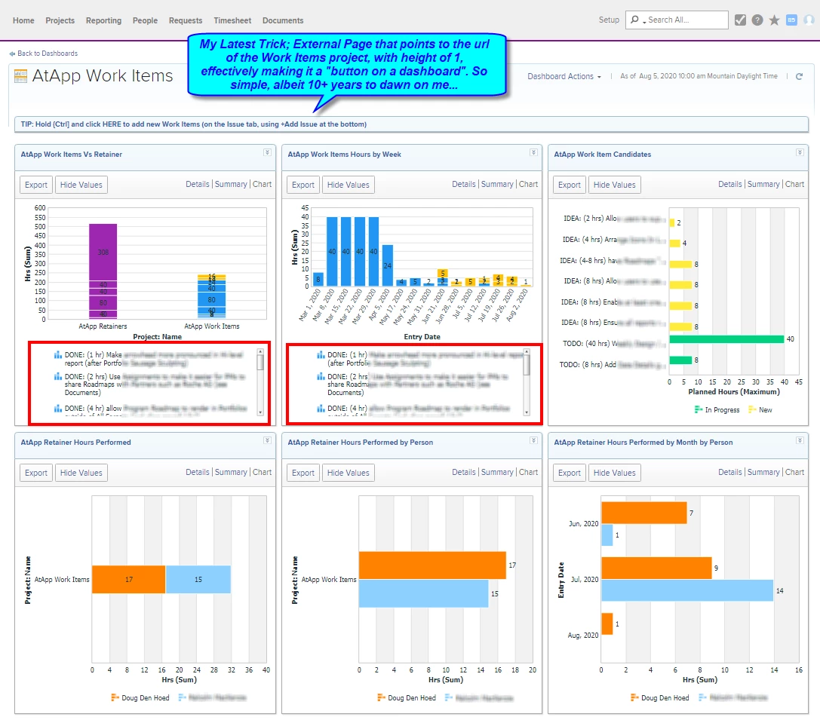The width and height of the screenshot is (820, 723).
Task: Open favorites star icon in header
Action: click(x=775, y=20)
